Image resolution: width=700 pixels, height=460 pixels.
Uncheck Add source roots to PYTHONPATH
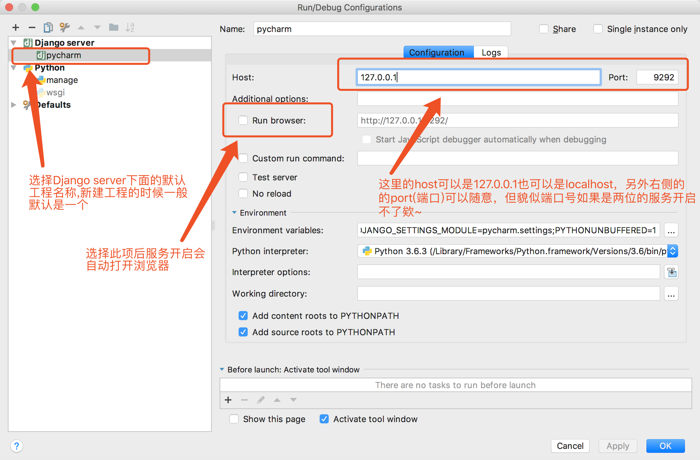pyautogui.click(x=243, y=332)
